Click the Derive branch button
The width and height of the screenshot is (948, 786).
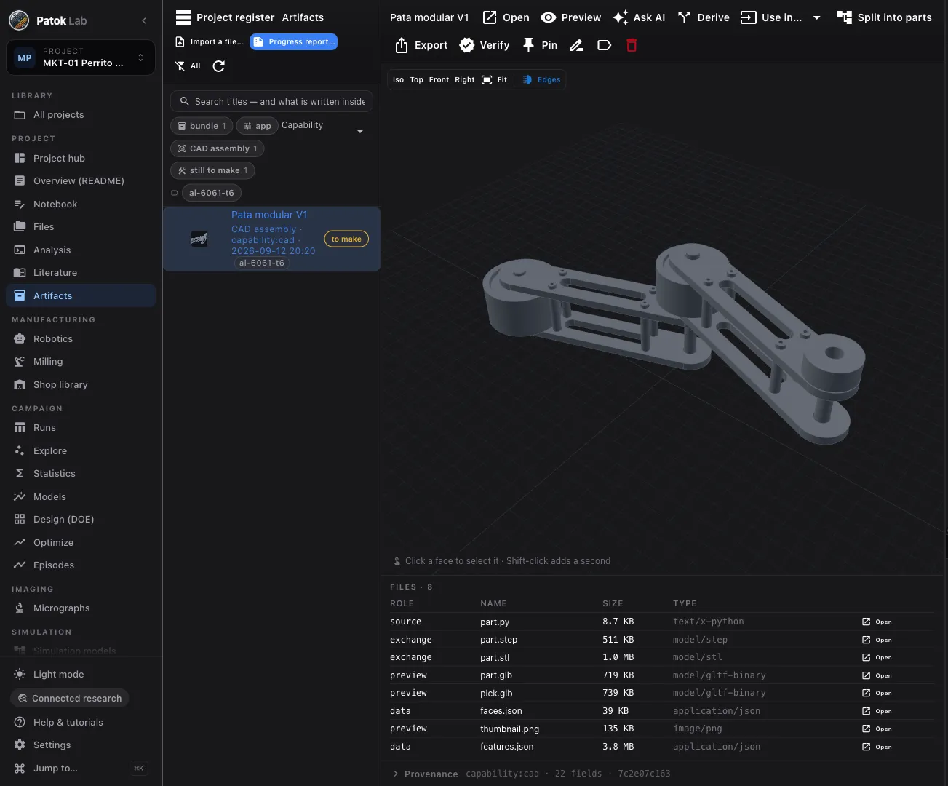(x=704, y=17)
